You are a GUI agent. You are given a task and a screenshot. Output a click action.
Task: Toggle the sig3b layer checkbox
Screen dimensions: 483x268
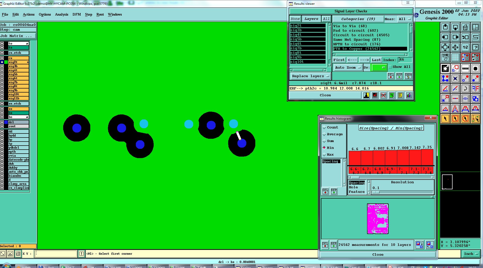click(x=2, y=66)
